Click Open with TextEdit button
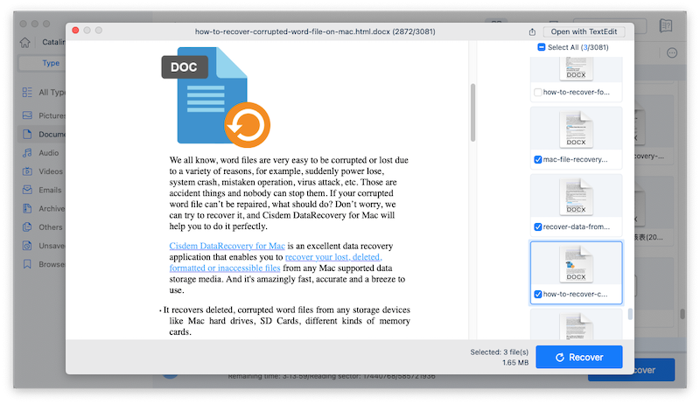This screenshot has height=404, width=700. pyautogui.click(x=584, y=31)
